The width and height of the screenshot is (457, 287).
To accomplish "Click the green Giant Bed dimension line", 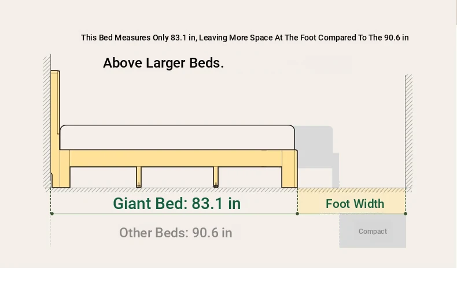I will (175, 214).
